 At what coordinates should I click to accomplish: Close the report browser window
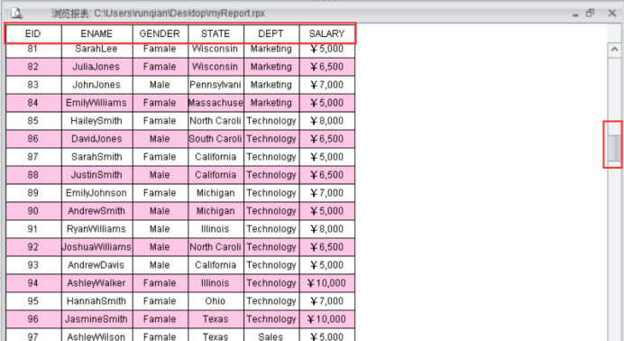coord(612,14)
